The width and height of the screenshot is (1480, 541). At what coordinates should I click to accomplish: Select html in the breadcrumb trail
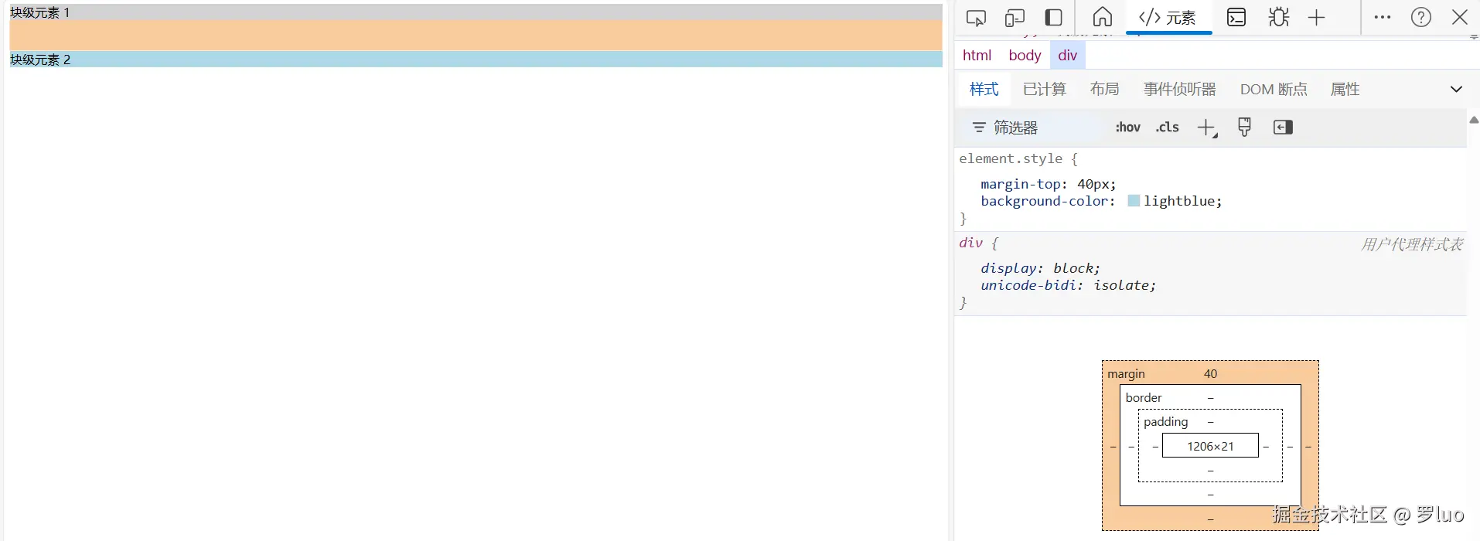[x=977, y=55]
